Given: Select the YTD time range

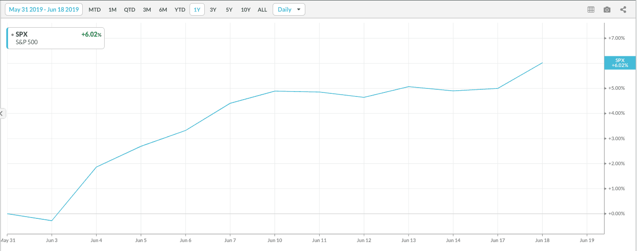Looking at the screenshot, I should 180,9.
